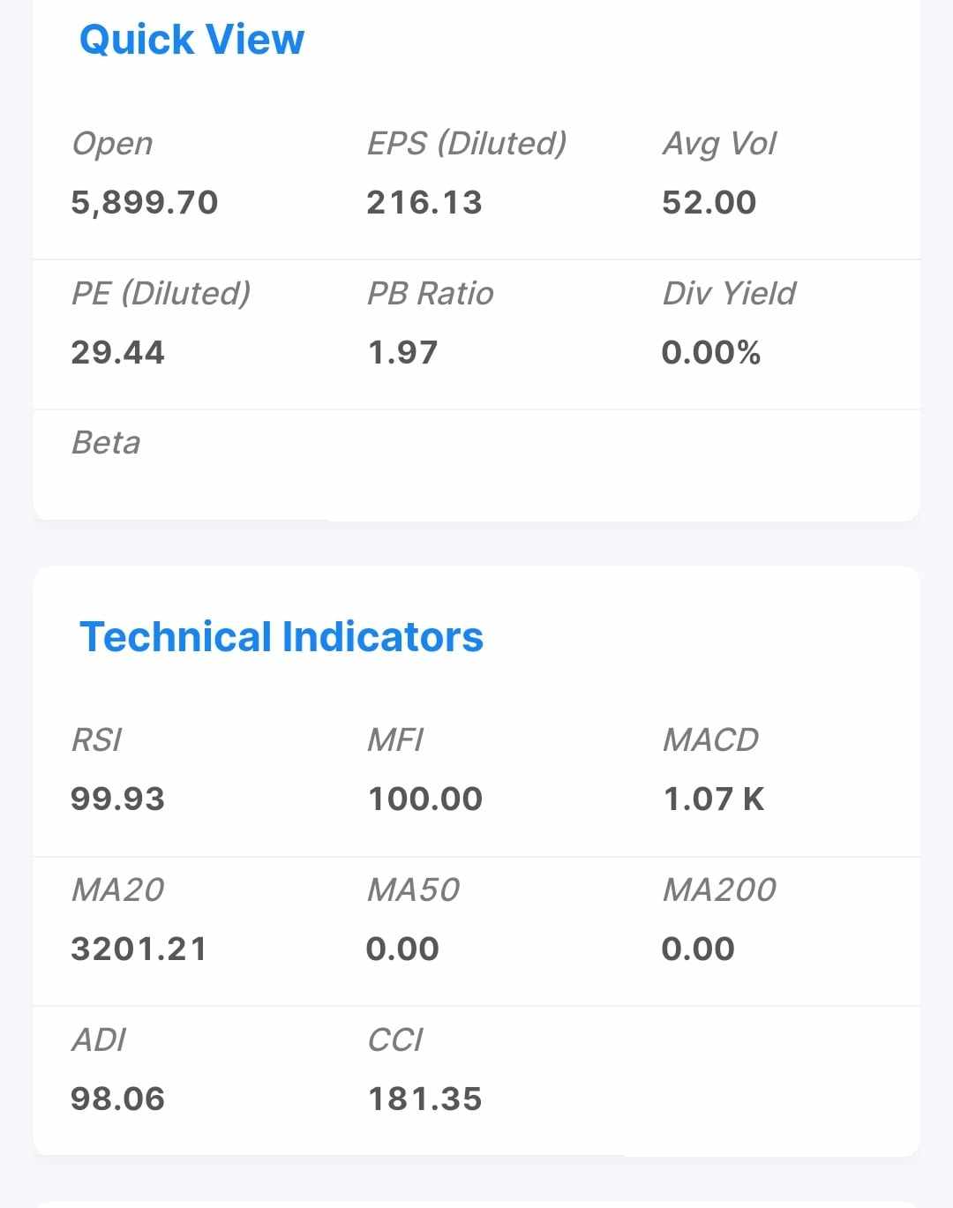
Task: Select the Avg Vol value 52.00
Action: point(709,203)
